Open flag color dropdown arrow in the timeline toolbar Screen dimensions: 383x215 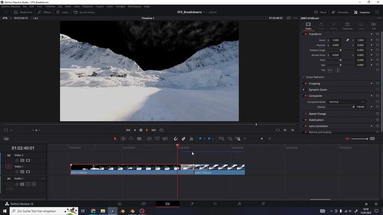pyautogui.click(x=204, y=139)
